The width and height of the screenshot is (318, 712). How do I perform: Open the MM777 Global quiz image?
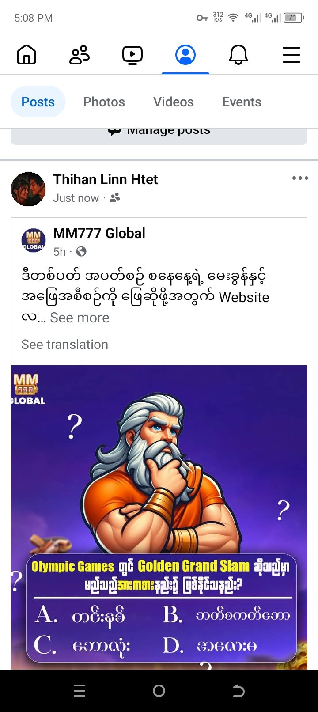pos(159,517)
